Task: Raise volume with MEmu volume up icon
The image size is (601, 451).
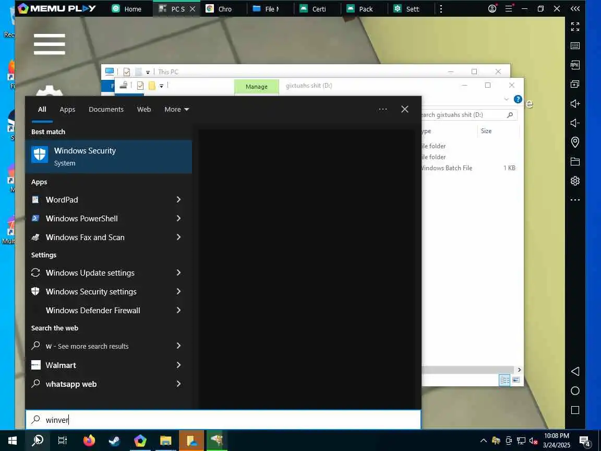Action: (575, 103)
